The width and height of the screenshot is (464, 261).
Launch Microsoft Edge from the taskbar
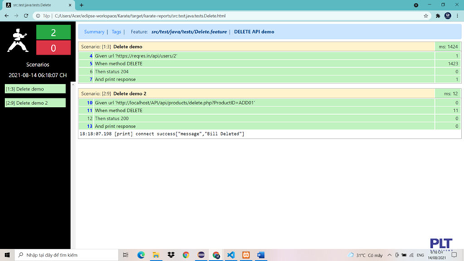(x=141, y=255)
